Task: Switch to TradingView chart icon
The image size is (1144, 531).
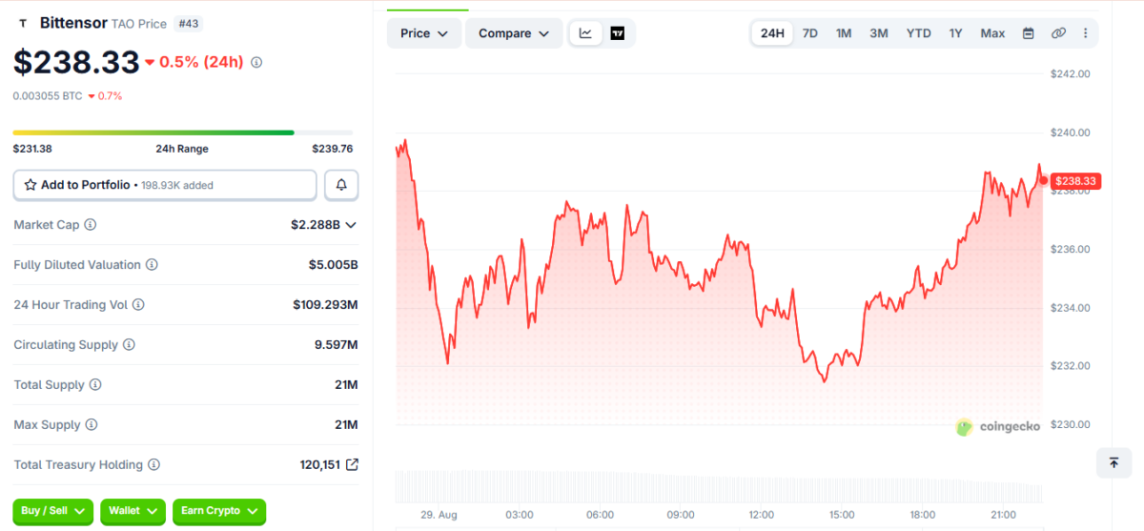Action: pos(617,33)
